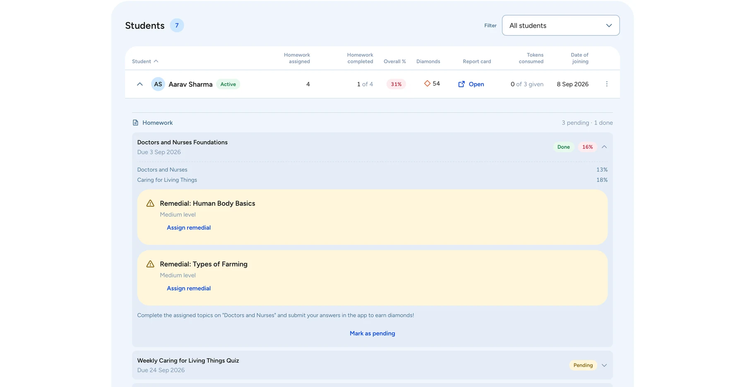Click the name Aarav Sharma

[x=190, y=84]
